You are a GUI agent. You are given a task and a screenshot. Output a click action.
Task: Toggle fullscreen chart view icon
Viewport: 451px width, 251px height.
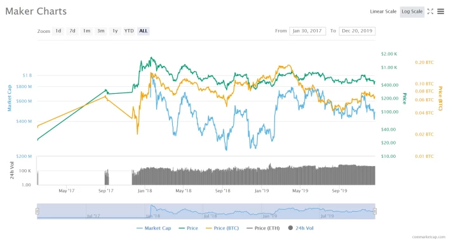click(430, 11)
